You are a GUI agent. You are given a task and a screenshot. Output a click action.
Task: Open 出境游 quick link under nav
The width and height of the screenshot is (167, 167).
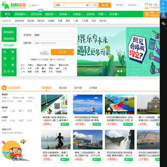[x=51, y=21]
